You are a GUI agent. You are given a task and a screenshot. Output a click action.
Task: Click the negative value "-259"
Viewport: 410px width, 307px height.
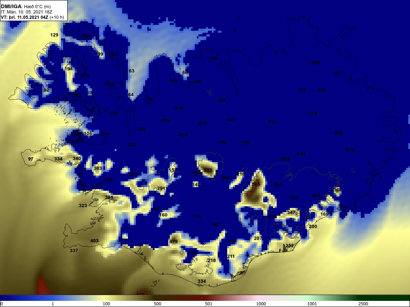196,82
